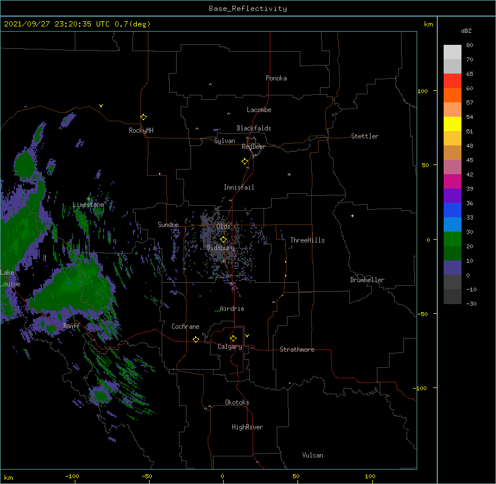Viewport: 496px width, 484px height.
Task: Click the Didsbury town label
Action: 221,248
